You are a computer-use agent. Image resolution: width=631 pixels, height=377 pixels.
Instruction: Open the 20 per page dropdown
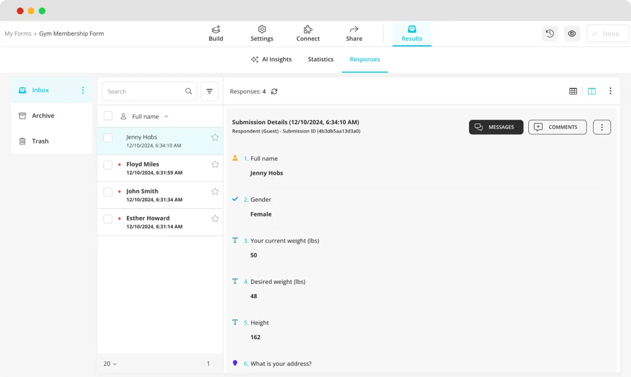(x=110, y=364)
